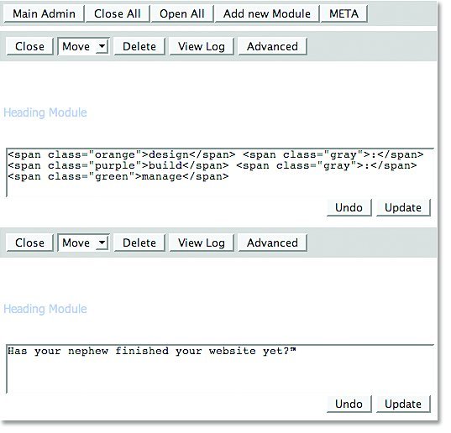Click the nephew website text field
The height and width of the screenshot is (433, 451).
pyautogui.click(x=220, y=369)
